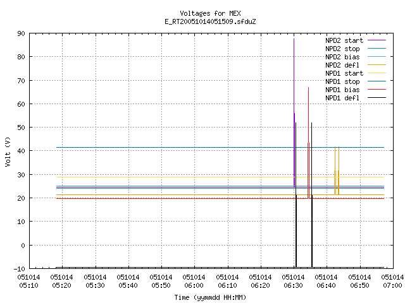405x303 pixels.
Task: Click the 'Time (yymmdd HH:MM)' x-axis label
Action: click(210, 297)
